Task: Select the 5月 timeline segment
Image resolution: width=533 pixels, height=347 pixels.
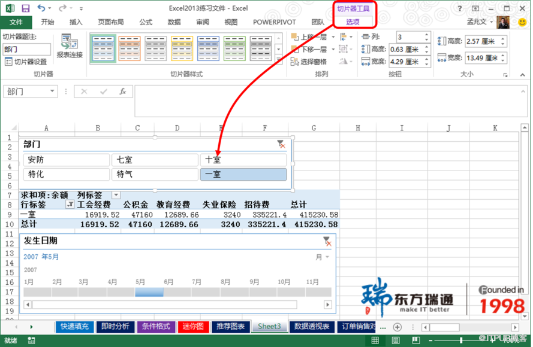Action: point(149,292)
